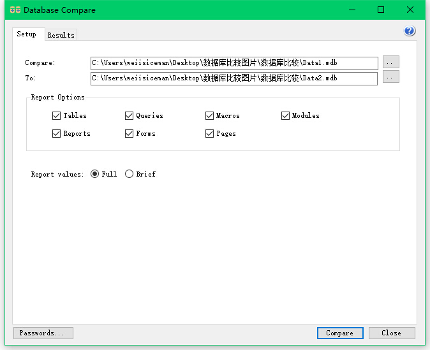Close the window using title bar X
The image size is (430, 350).
click(410, 10)
